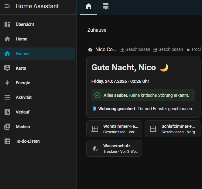Open the Energie sidebar entry
The image size is (202, 189).
pyautogui.click(x=38, y=83)
